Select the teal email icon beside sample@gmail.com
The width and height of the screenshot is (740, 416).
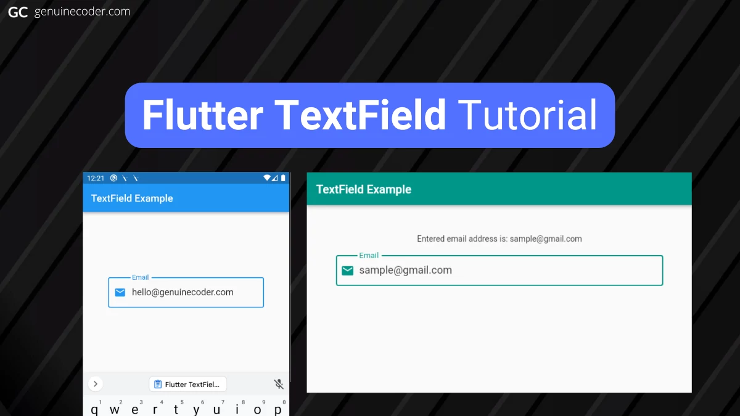[x=347, y=270]
